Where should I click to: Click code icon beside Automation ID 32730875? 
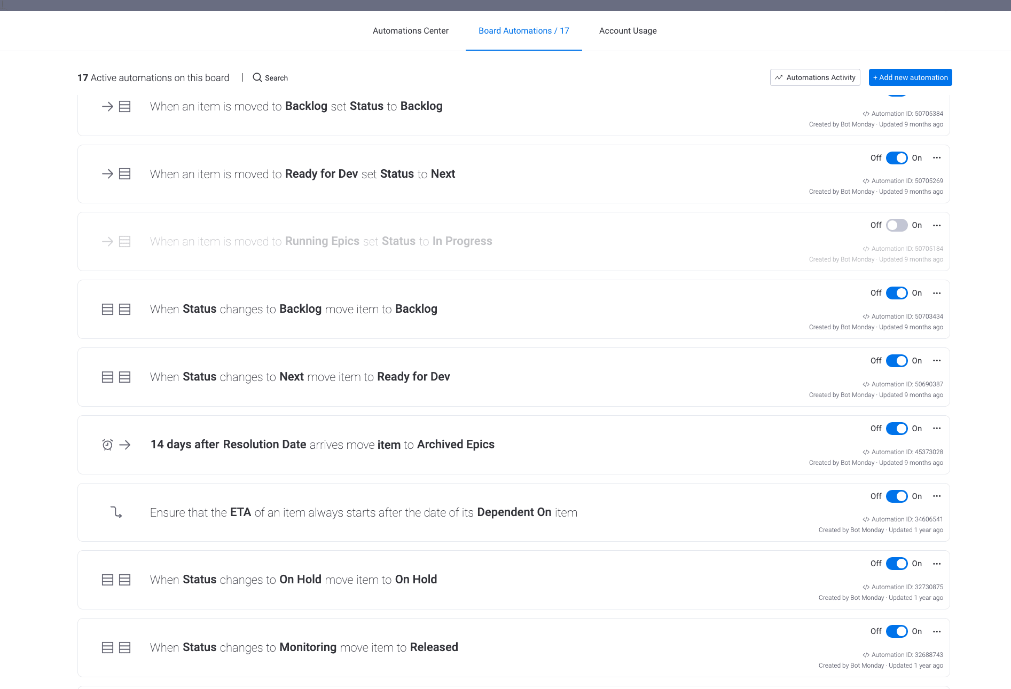866,587
